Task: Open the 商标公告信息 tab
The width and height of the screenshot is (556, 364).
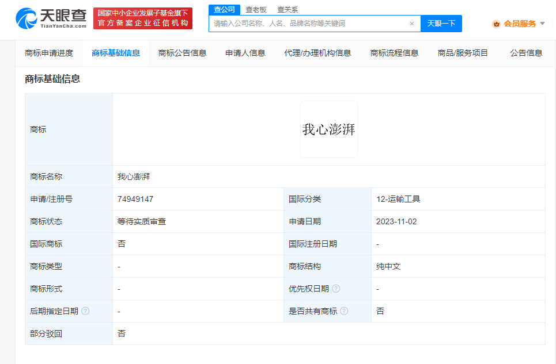Action: (x=182, y=53)
